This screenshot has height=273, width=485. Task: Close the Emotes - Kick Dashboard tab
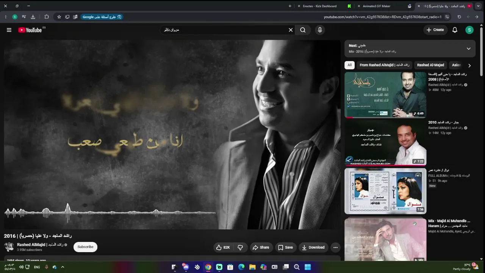(299, 6)
